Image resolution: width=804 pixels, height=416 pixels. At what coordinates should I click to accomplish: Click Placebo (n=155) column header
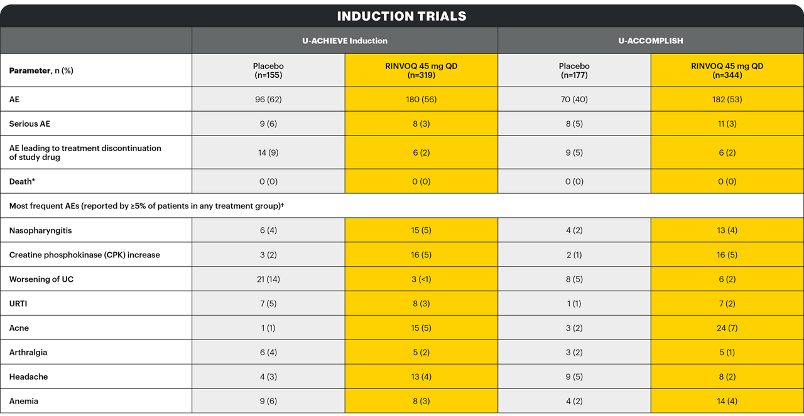pos(268,70)
